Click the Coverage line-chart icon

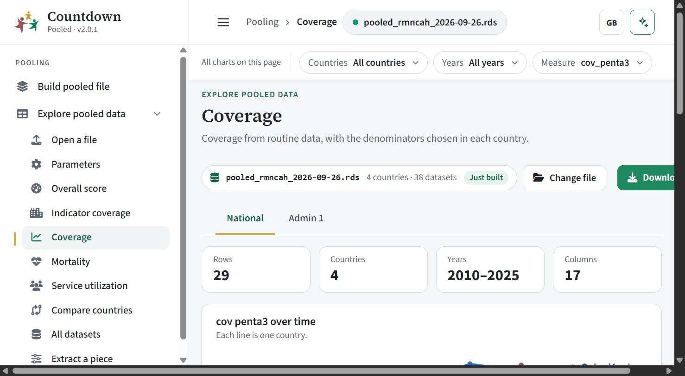[x=36, y=237]
